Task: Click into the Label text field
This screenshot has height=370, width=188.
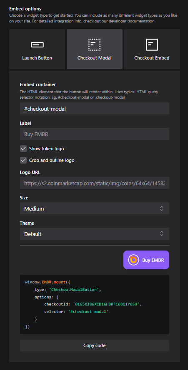Action: tap(95, 134)
